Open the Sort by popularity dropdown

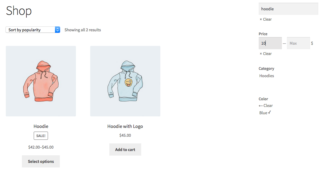click(33, 30)
